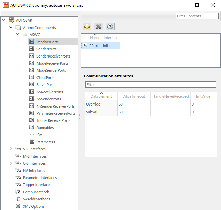Click the HandleNeverReceived column header

coord(171,96)
